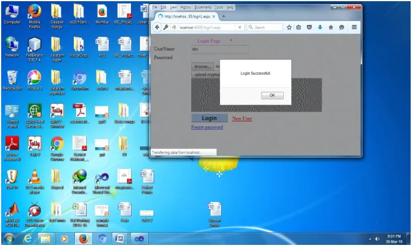Open Windows Explorer from the taskbar
Viewport: 413px width, 249px height.
point(45,239)
